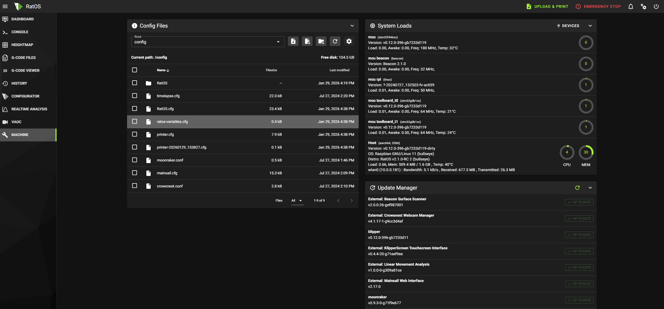Click the upload file icon in Config Files
Viewport: 664px width, 309px height.
click(x=293, y=41)
